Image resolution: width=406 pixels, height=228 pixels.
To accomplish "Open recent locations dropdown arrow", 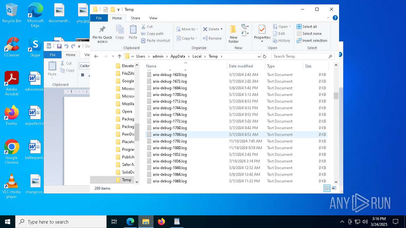I will pos(113,56).
